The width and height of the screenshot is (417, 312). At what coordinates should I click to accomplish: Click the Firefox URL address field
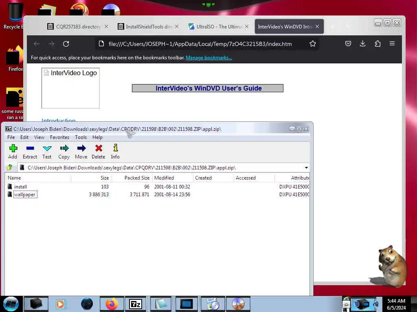(x=200, y=44)
